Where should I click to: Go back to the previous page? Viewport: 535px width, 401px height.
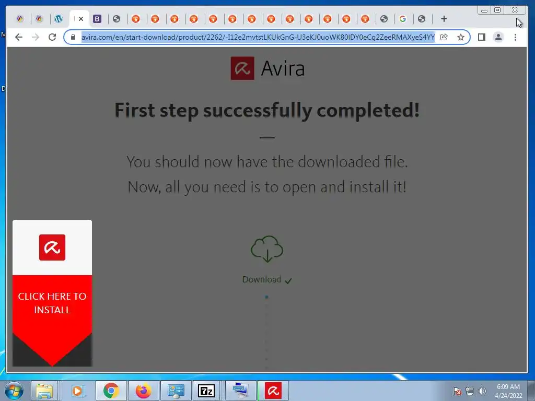pyautogui.click(x=19, y=37)
